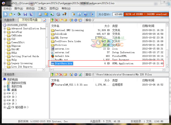Viewport: 171px width, 125px height.
Task: Click the disc with green arrow toolbar icon
Action: tap(52, 14)
